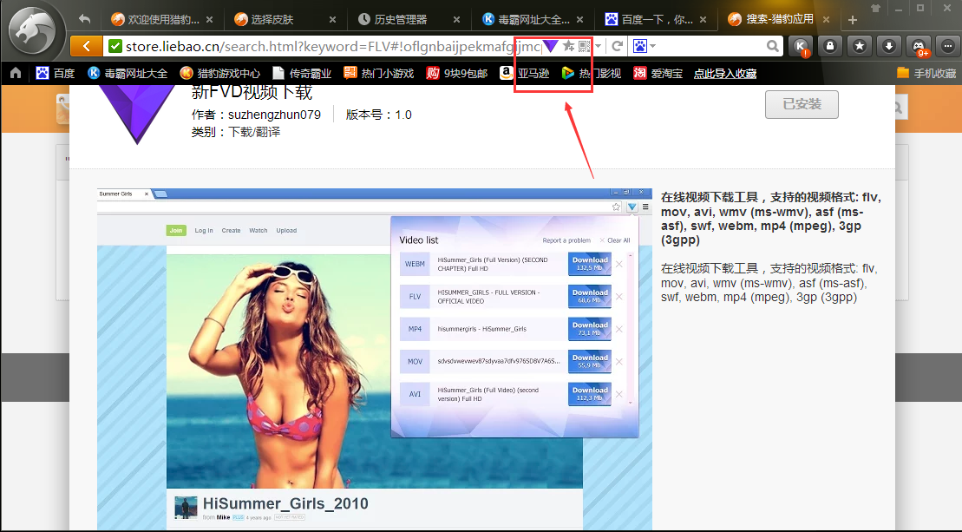Image resolution: width=962 pixels, height=532 pixels.
Task: Click the download arrow toolbar icon
Action: (x=888, y=46)
